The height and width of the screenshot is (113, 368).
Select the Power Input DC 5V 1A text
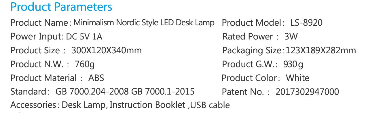tap(56, 37)
